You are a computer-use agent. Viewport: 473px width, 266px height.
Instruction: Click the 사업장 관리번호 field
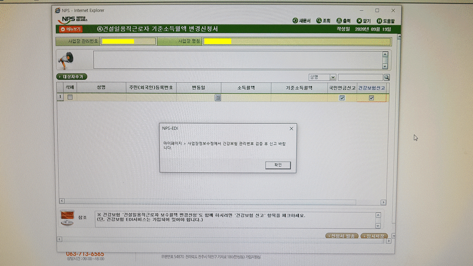(x=128, y=41)
